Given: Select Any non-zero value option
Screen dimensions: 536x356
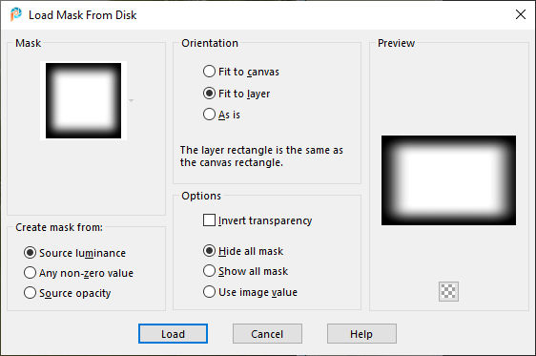Looking at the screenshot, I should [x=78, y=273].
